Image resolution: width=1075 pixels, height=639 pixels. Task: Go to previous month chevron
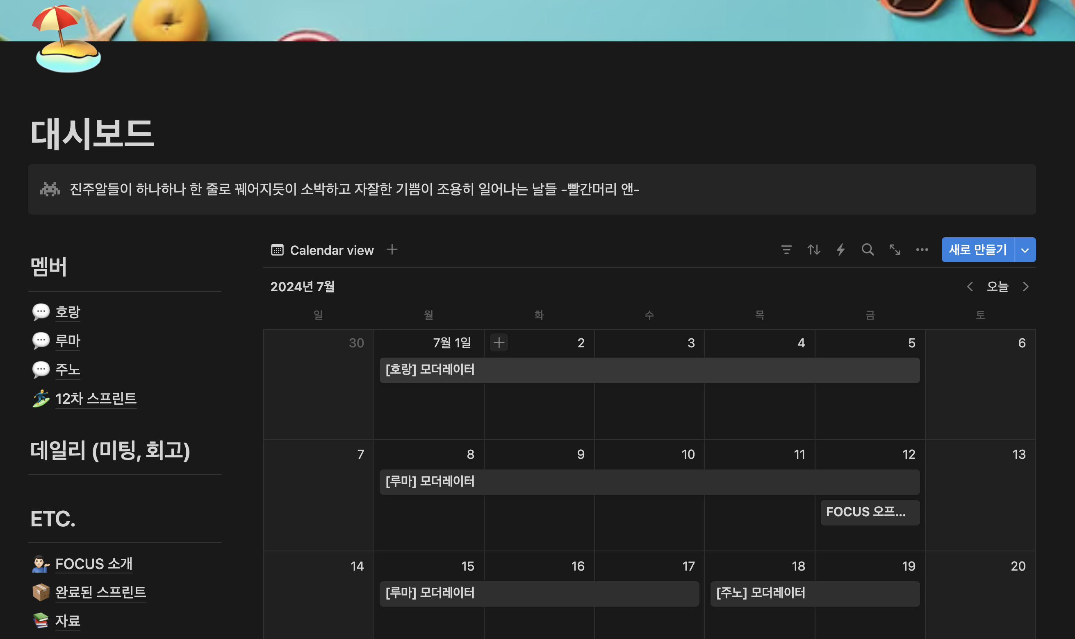970,287
